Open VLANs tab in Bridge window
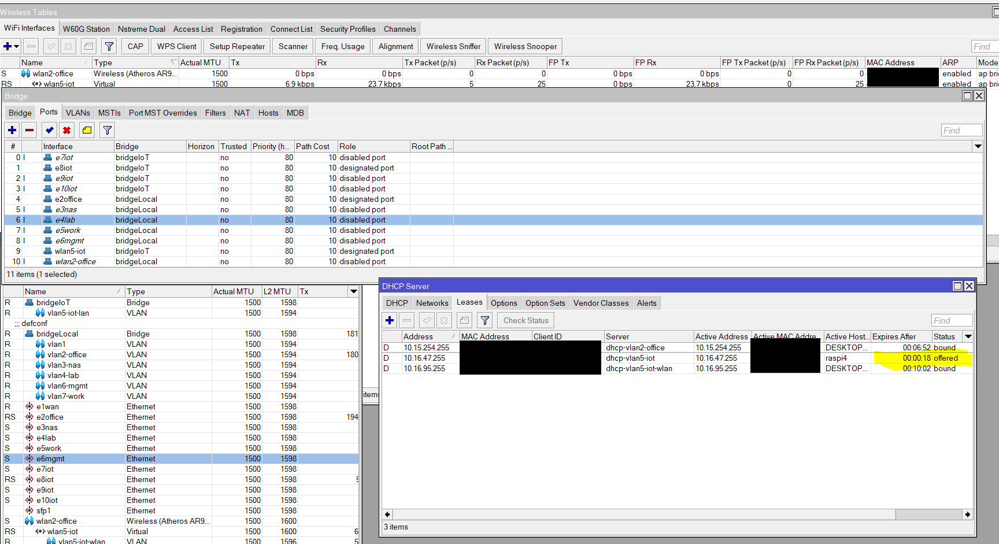 (77, 113)
